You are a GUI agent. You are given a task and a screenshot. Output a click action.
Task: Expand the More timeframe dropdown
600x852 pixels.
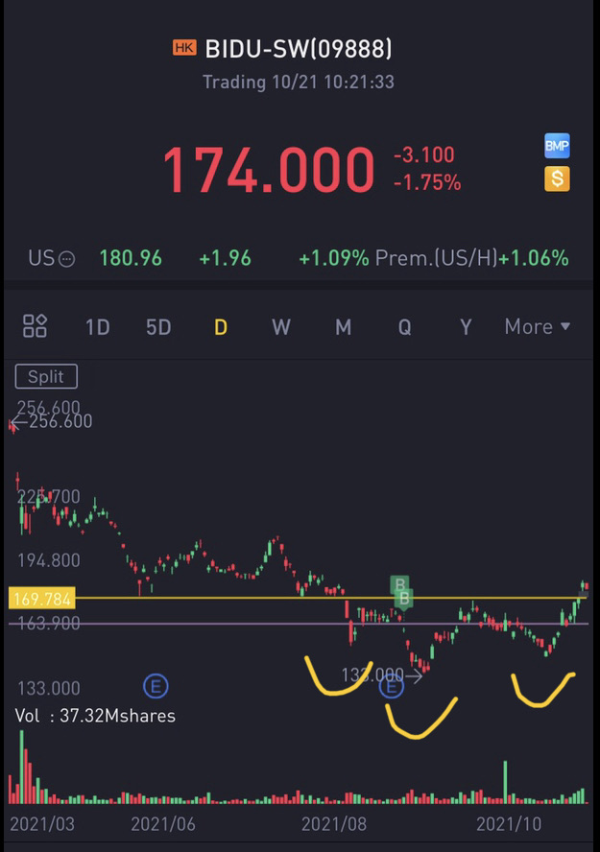click(538, 326)
